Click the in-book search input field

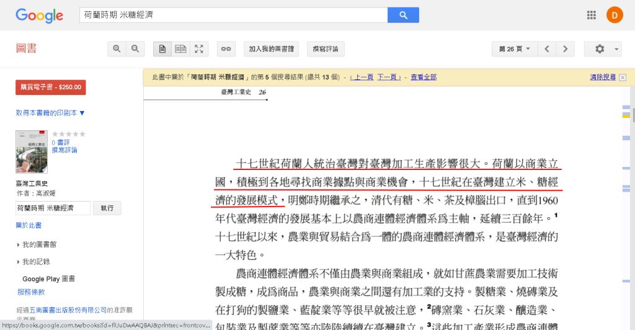[x=53, y=208]
